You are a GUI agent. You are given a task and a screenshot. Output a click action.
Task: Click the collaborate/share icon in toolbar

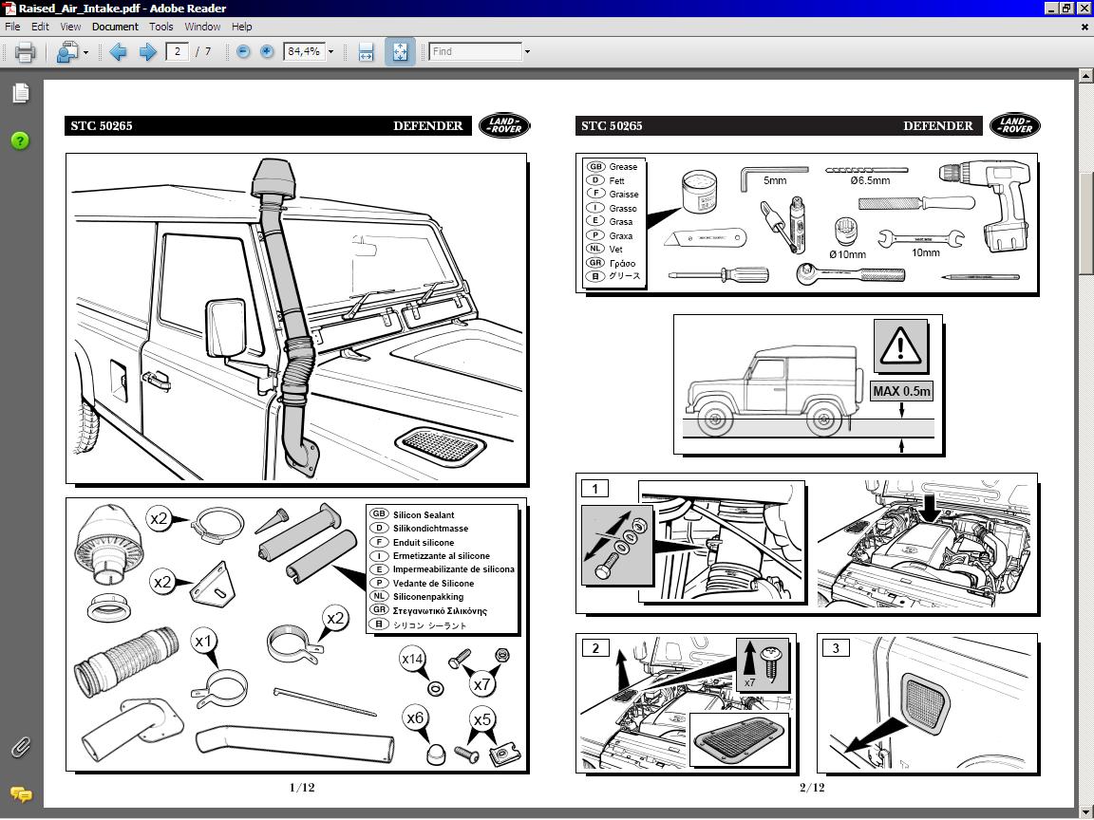point(66,52)
